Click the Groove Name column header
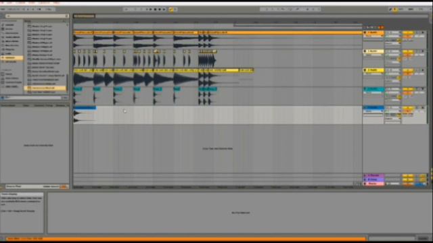This screenshot has width=433, height=243. [8, 105]
